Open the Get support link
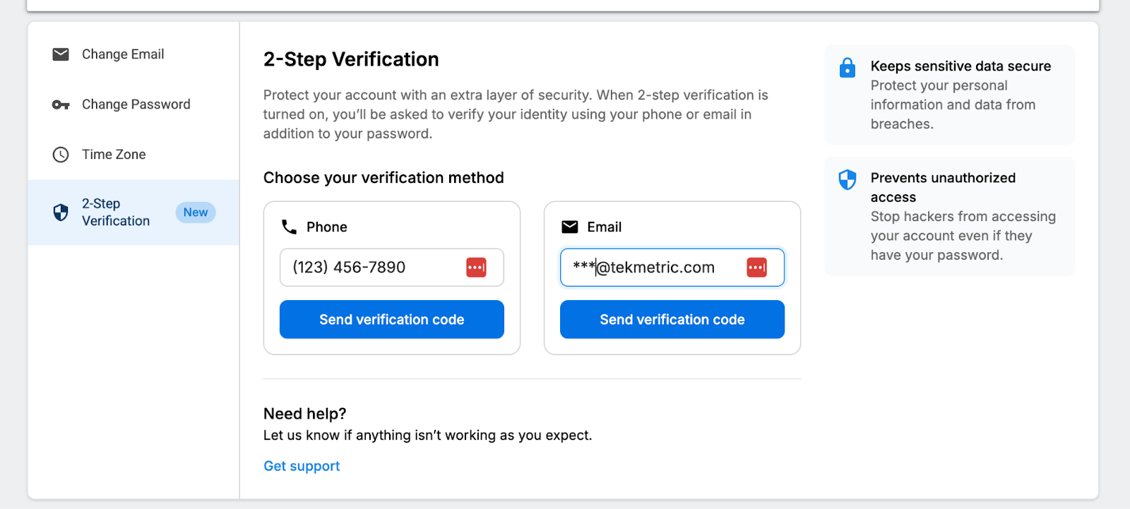 pyautogui.click(x=302, y=466)
